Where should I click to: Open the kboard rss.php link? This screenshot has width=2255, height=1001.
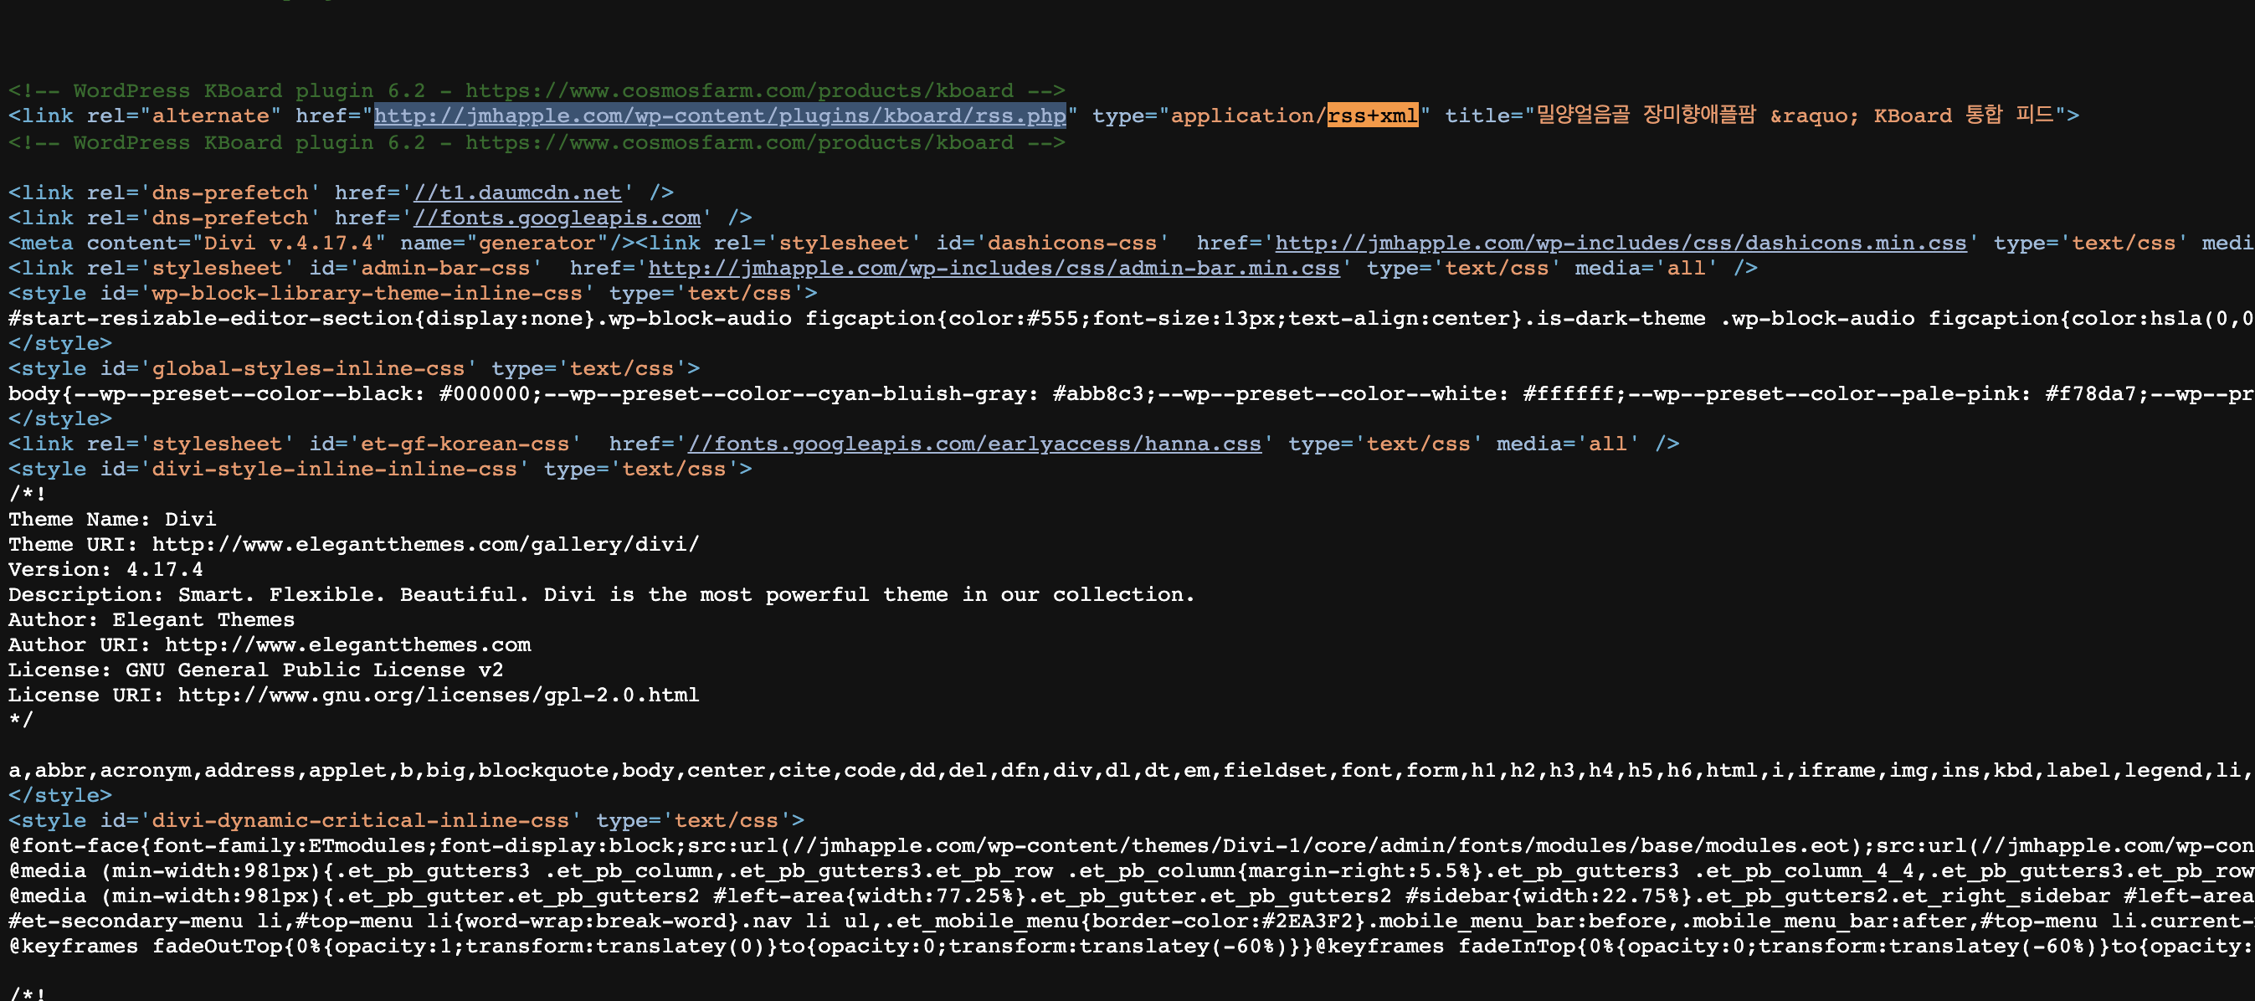click(720, 116)
